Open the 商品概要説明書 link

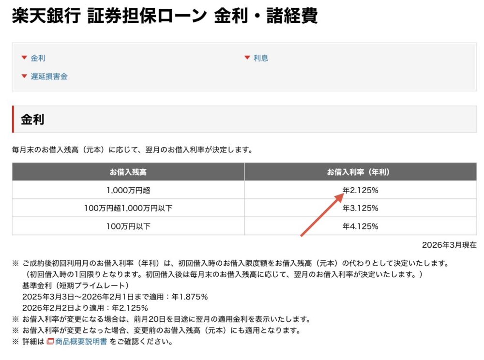[x=81, y=342]
